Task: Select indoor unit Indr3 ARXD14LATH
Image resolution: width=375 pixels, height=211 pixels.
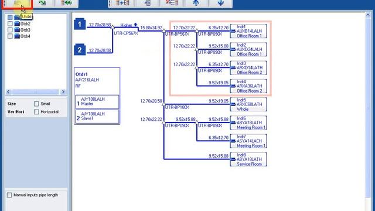Action: 248,68
